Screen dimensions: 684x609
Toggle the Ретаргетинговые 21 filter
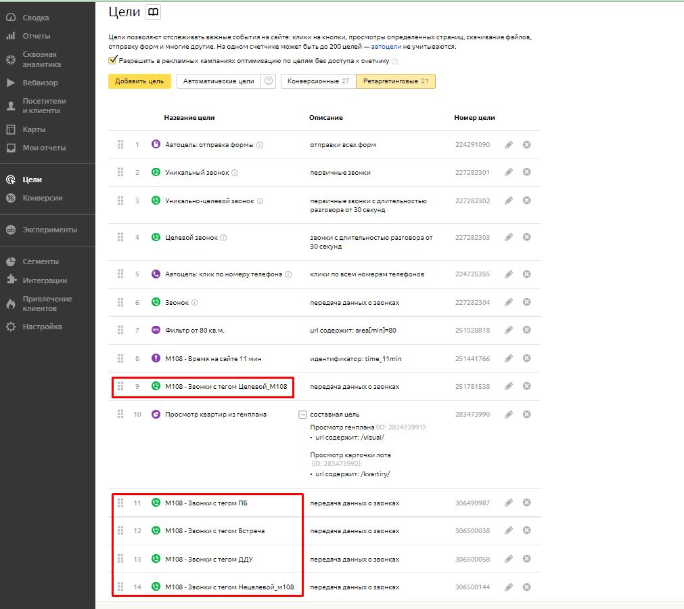(396, 81)
